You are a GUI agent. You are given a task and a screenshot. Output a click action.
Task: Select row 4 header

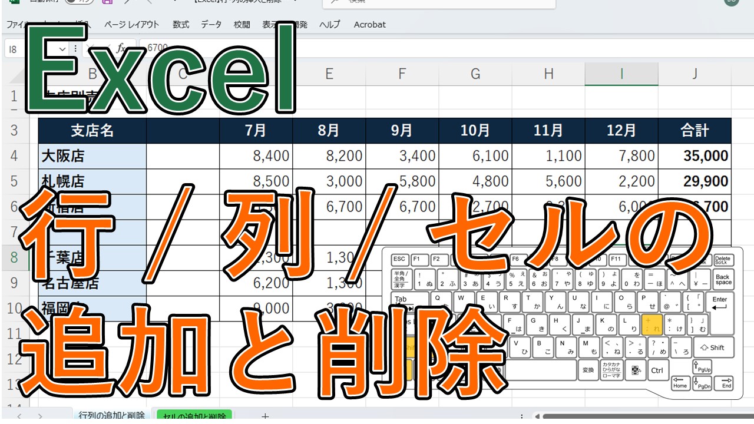point(14,155)
